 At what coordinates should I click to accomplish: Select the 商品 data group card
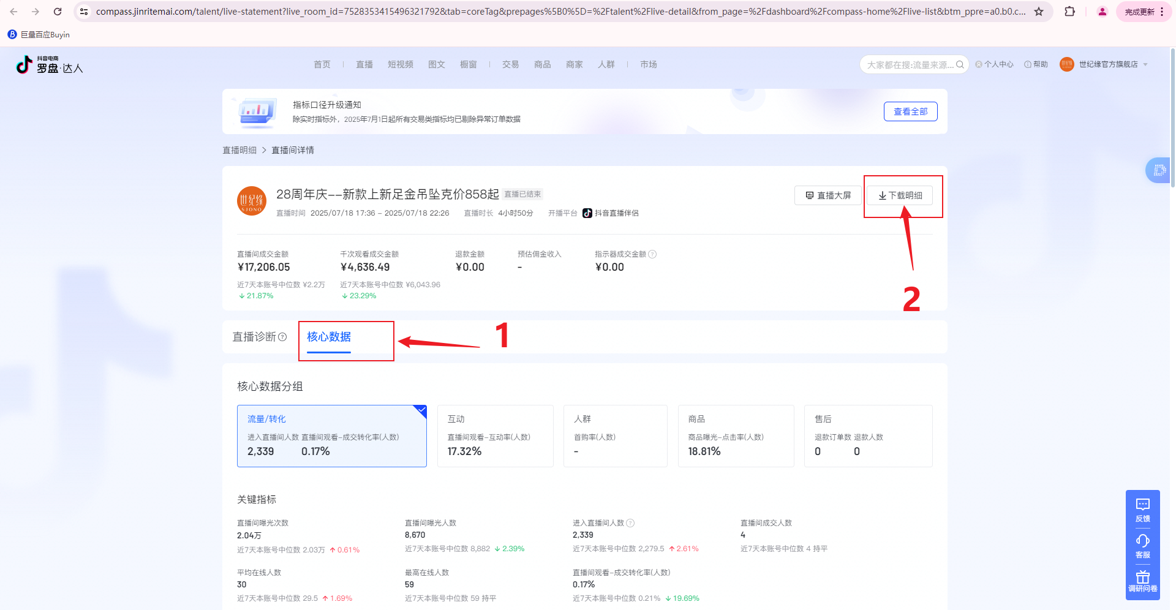736,436
